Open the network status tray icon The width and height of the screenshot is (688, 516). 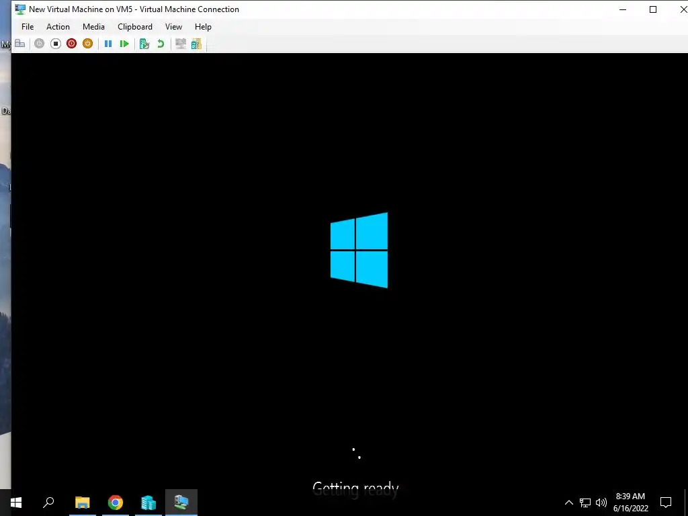(x=585, y=503)
